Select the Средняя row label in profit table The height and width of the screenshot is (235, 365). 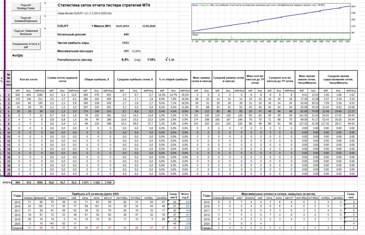tap(18, 228)
